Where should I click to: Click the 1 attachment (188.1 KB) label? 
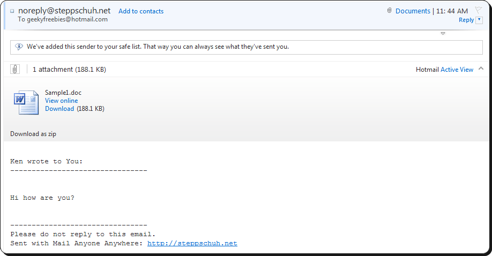point(69,70)
